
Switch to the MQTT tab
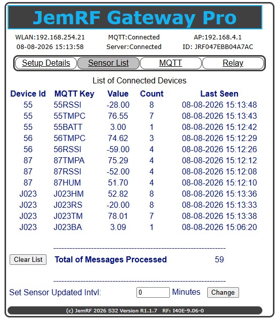point(171,63)
